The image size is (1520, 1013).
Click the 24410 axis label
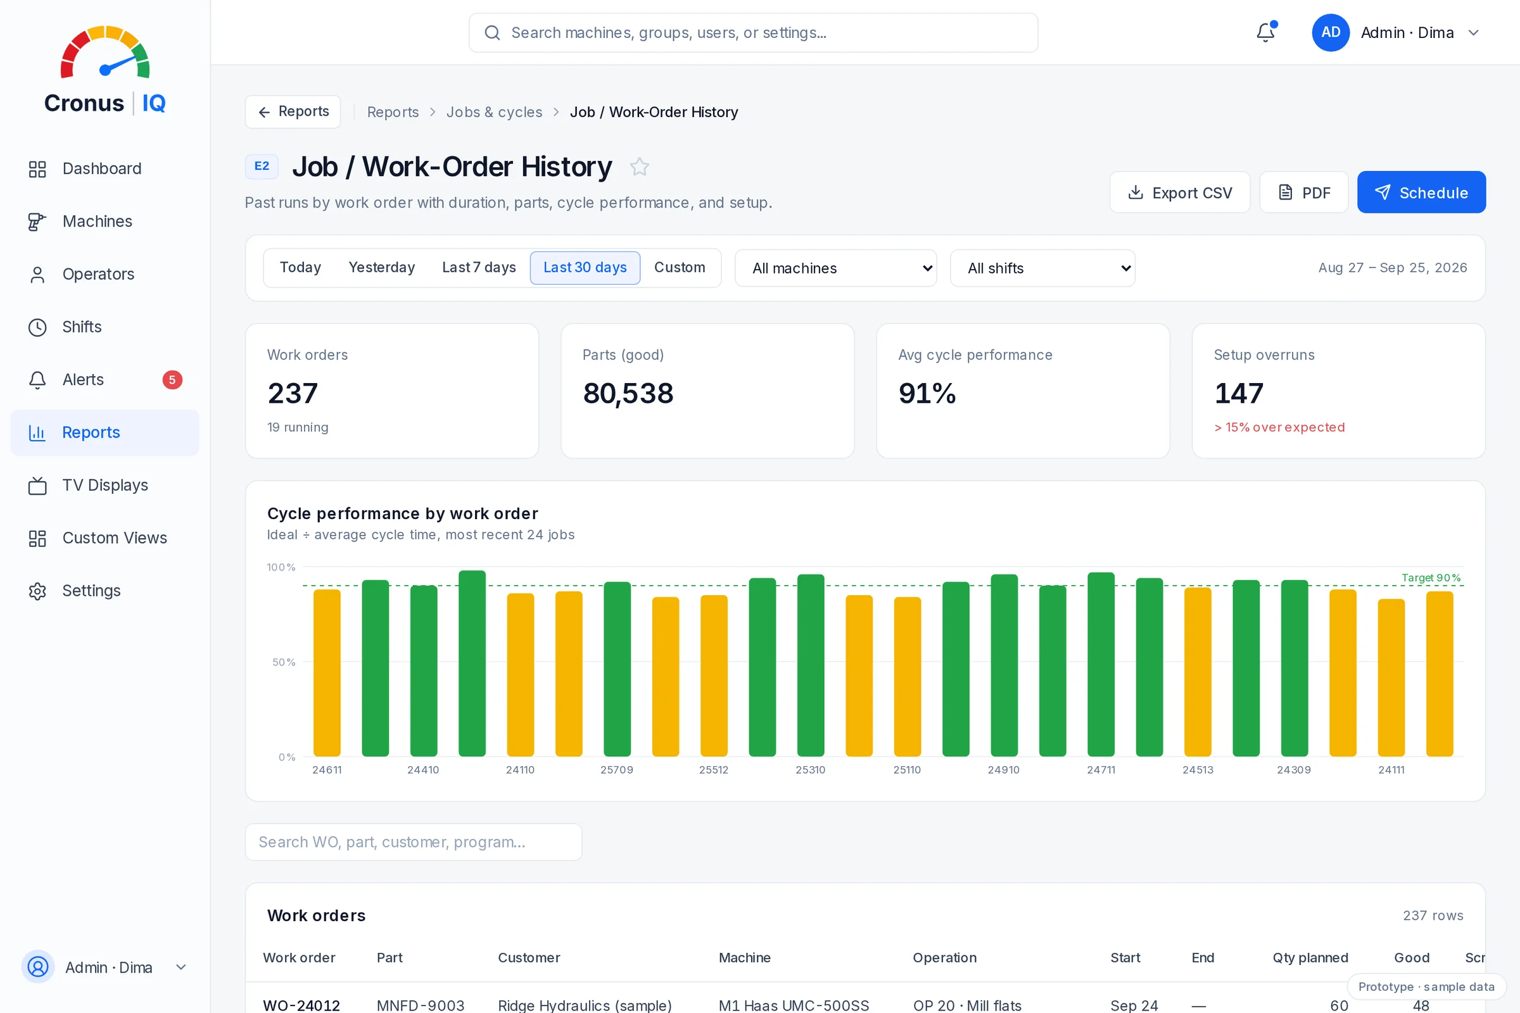click(423, 769)
